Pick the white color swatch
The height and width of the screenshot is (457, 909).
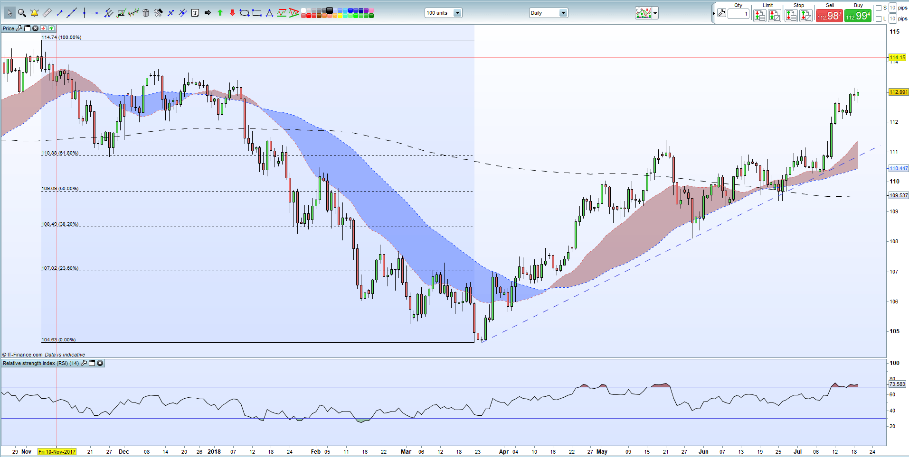[303, 10]
